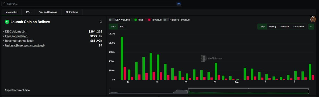Image resolution: width=319 pixels, height=97 pixels.
Task: Open the Information tab
Action: [x=11, y=12]
